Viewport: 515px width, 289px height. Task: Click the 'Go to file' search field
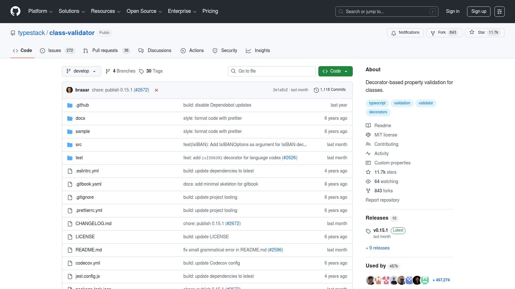coord(272,71)
